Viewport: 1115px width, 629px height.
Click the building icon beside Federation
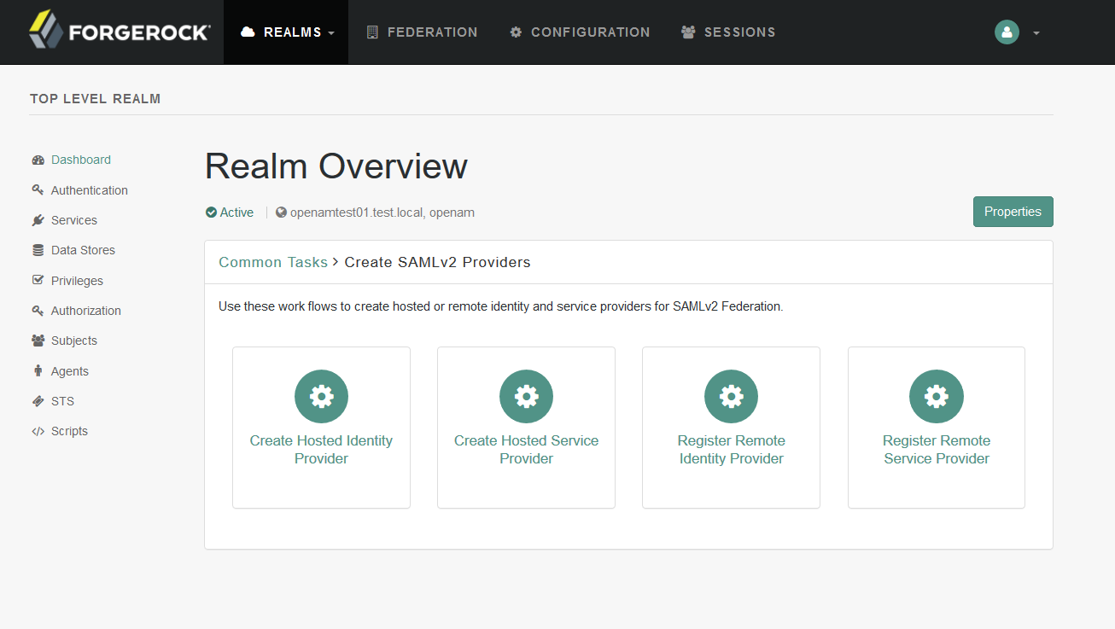coord(372,32)
